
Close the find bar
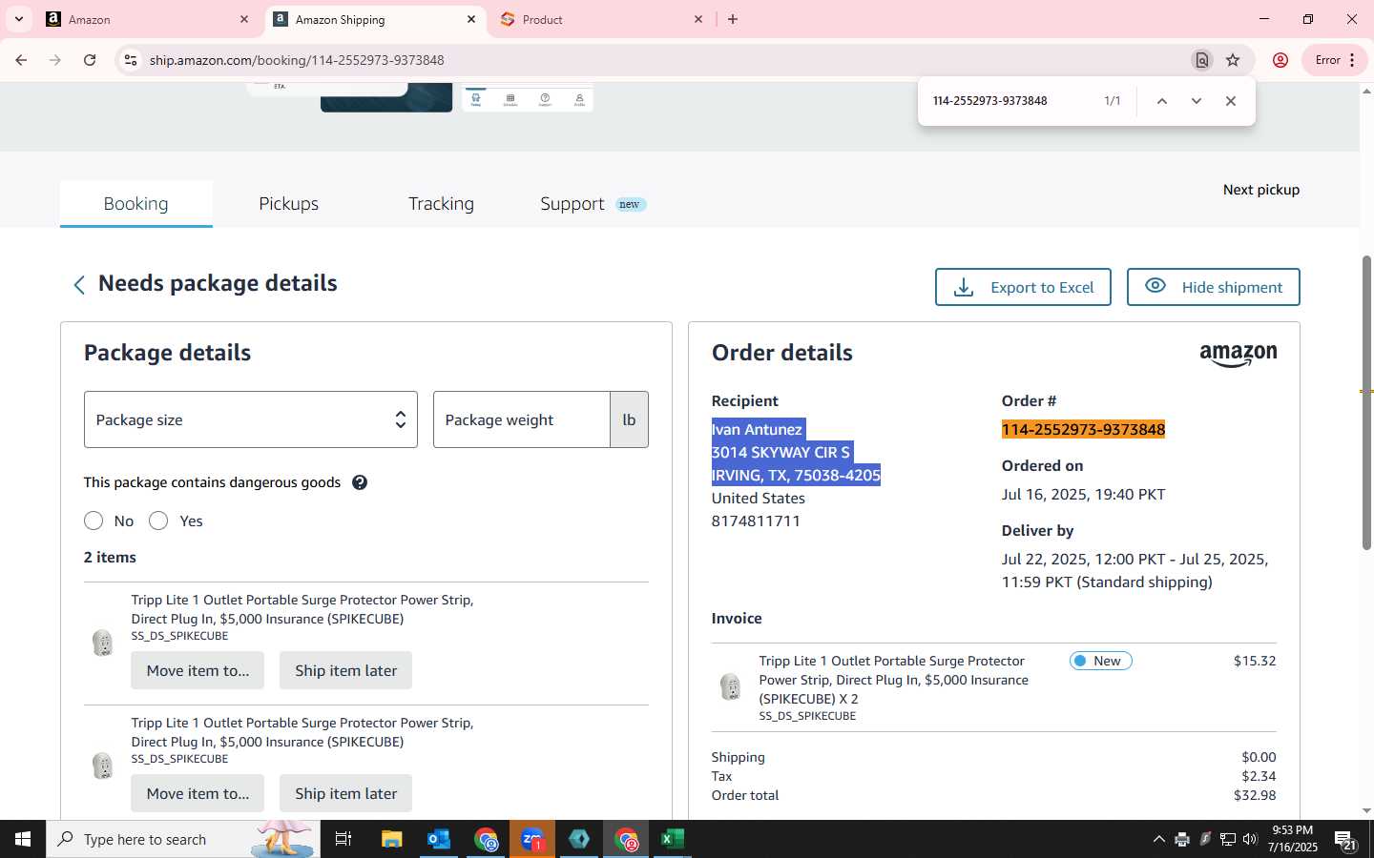pos(1231,101)
